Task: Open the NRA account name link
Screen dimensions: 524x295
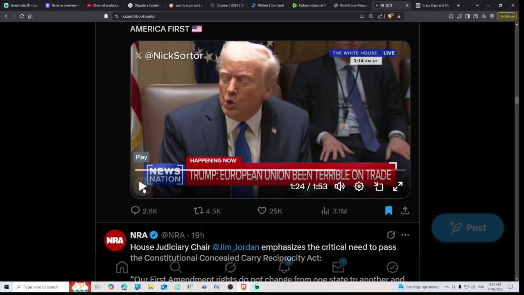Action: (x=139, y=235)
